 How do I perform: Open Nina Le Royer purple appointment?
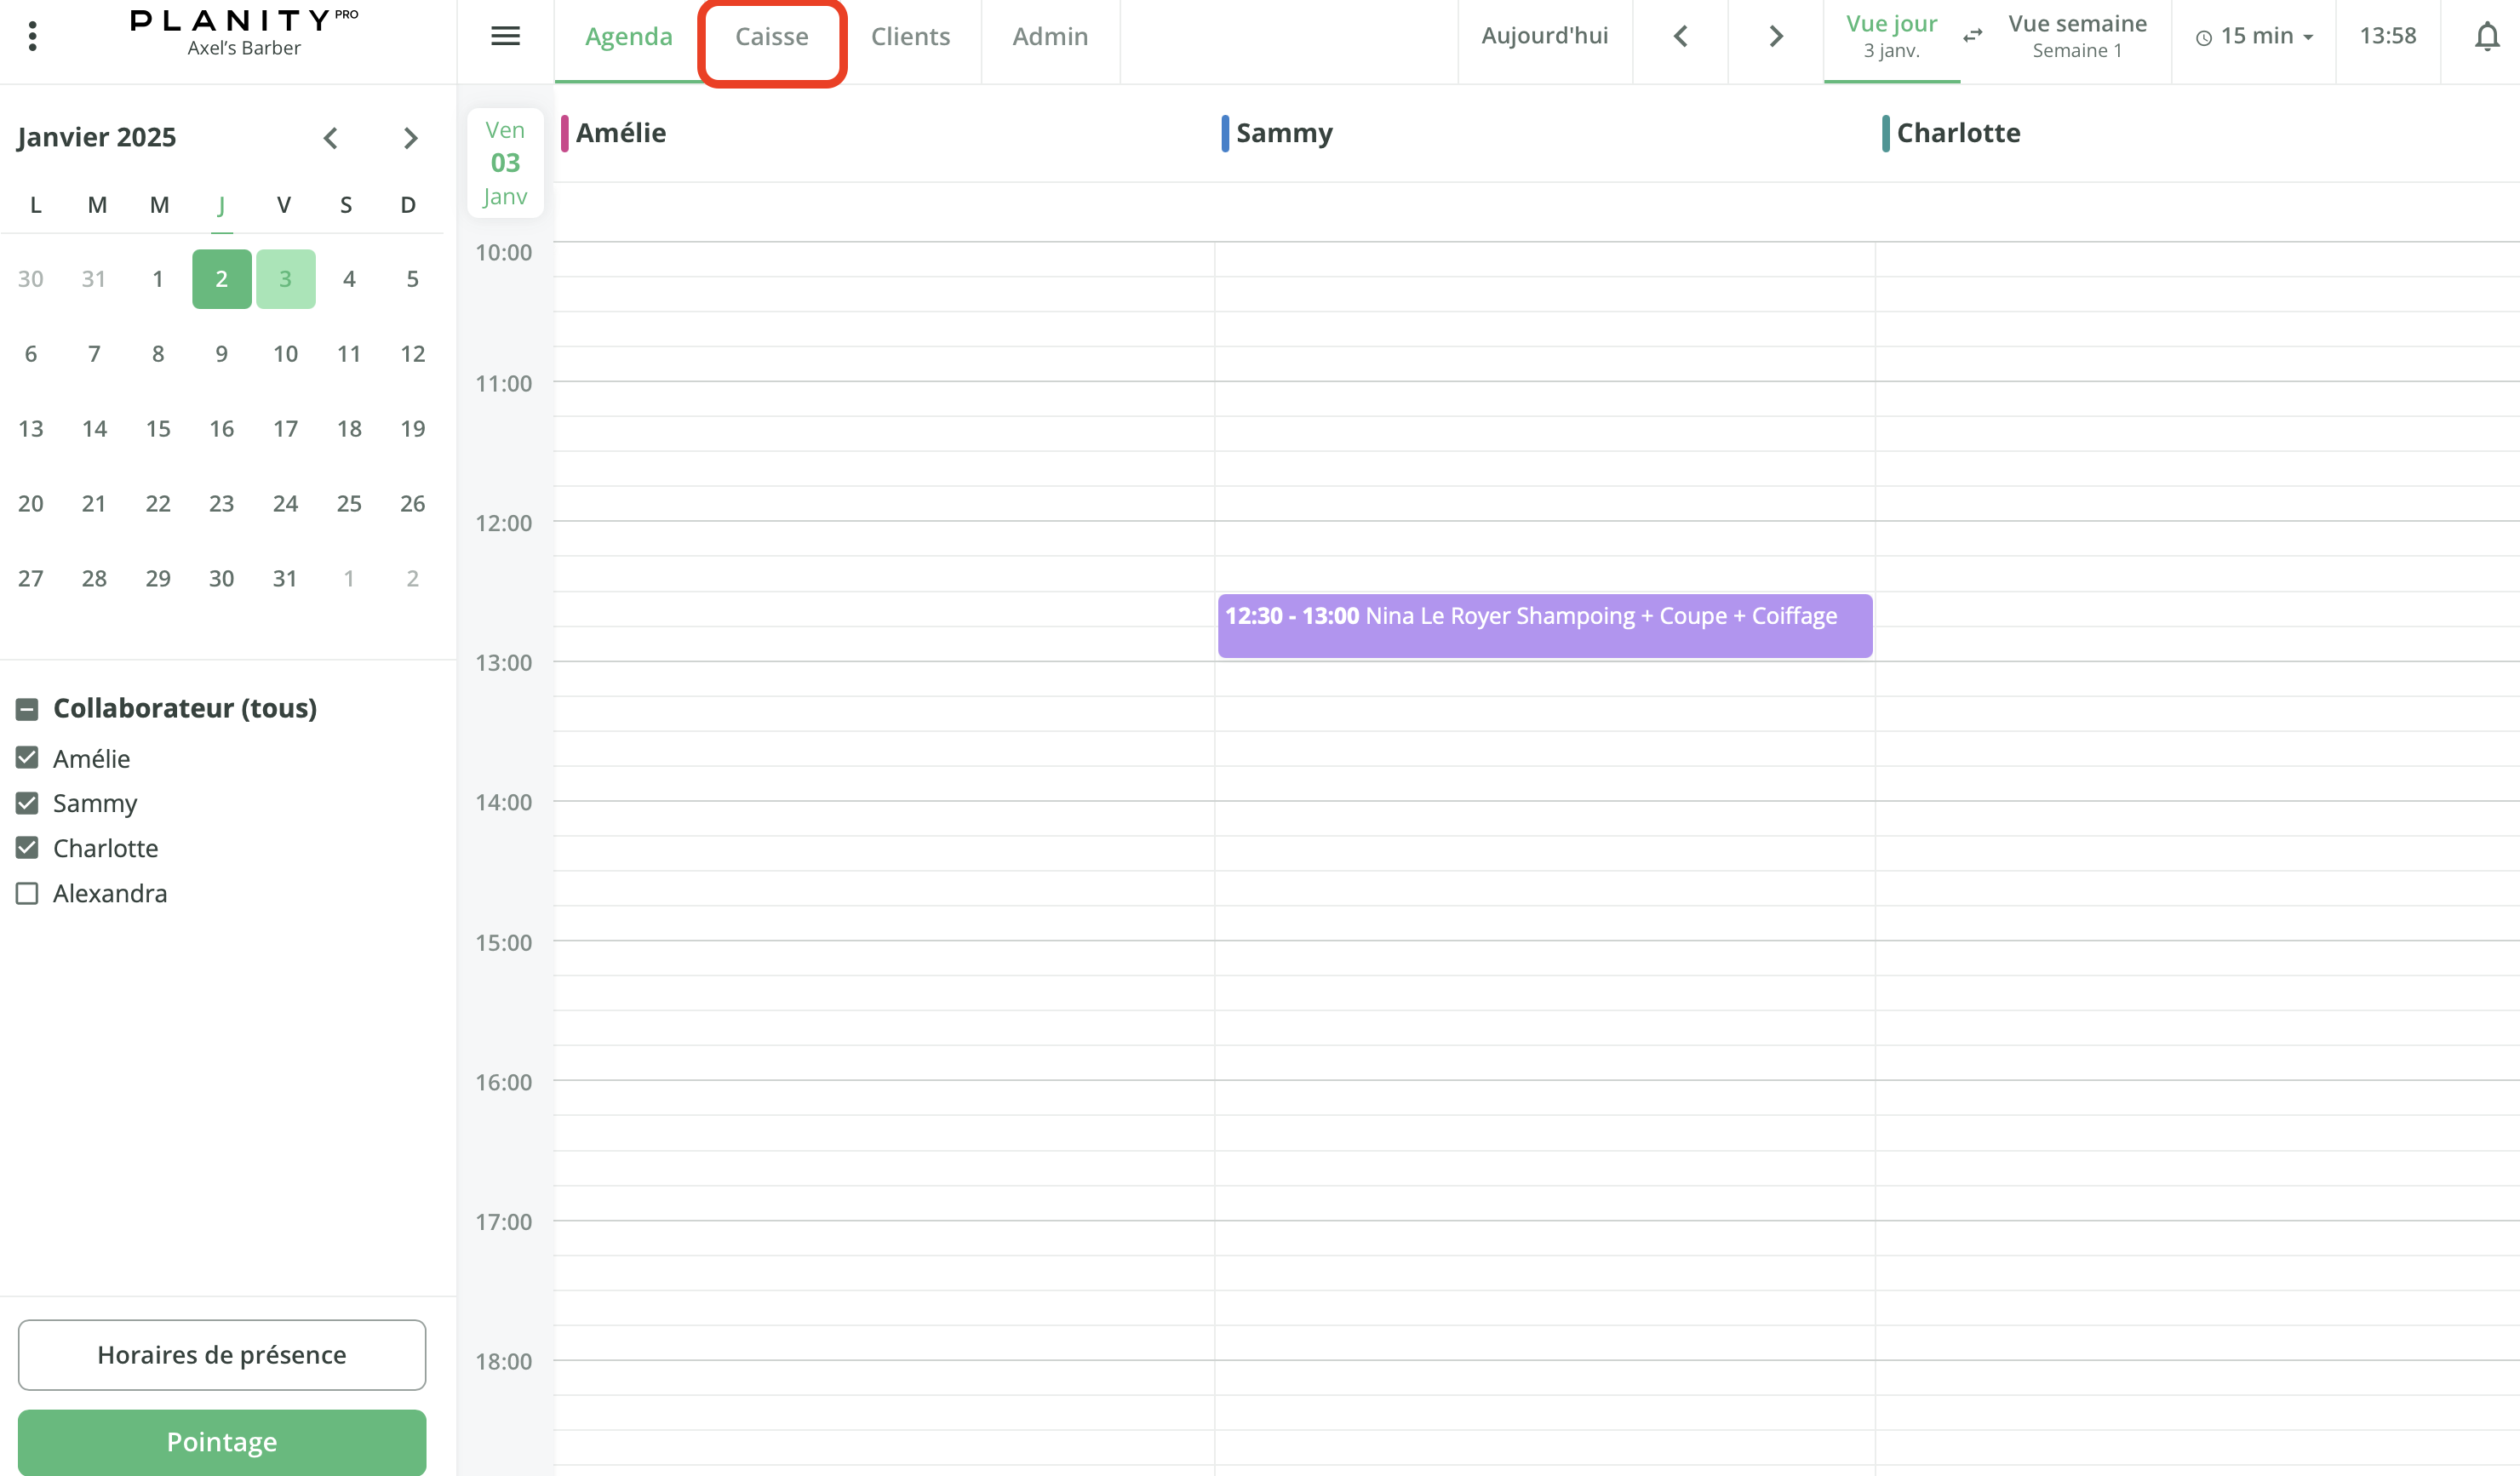coord(1544,626)
